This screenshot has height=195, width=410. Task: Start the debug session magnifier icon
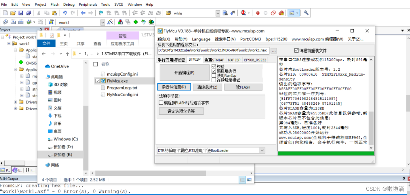click(243, 13)
